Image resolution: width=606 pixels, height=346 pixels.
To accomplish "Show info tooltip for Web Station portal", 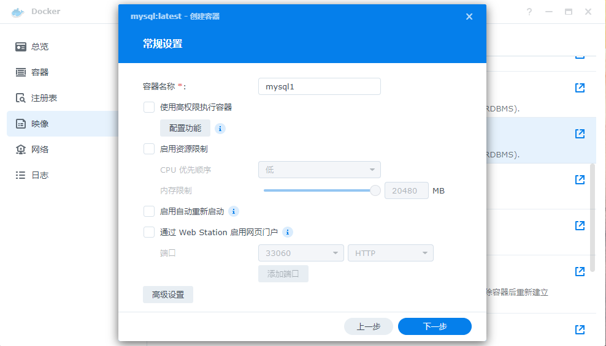I will 287,232.
